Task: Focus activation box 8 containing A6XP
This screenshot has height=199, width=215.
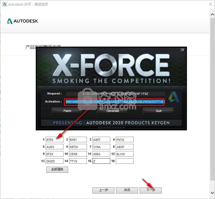Action: tap(125, 147)
